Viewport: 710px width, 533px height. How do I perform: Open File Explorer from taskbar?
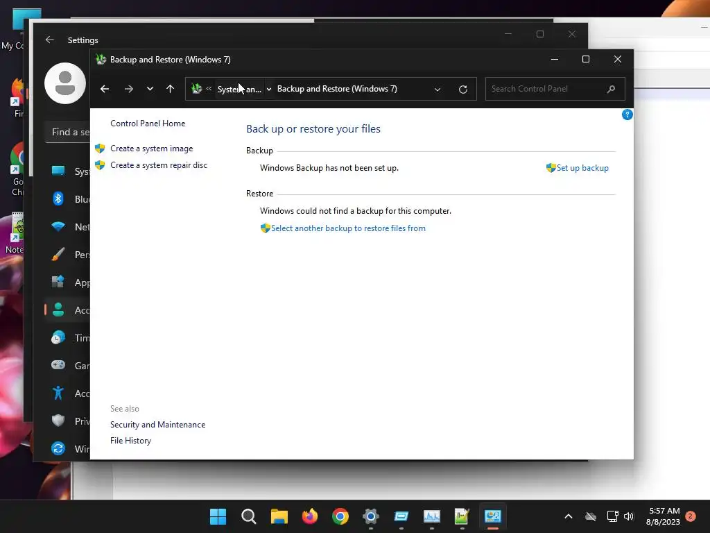click(279, 516)
